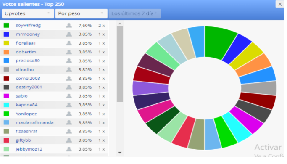Click the person icon next to cornel2003
This screenshot has width=287, height=164.
pyautogui.click(x=69, y=79)
